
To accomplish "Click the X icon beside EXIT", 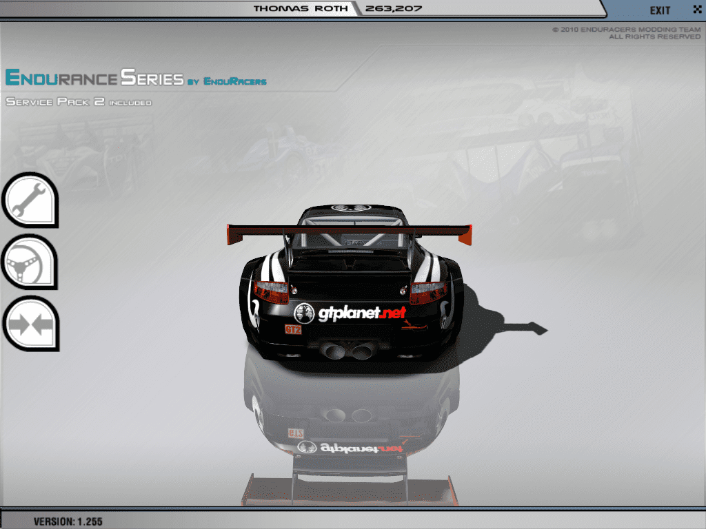I will pyautogui.click(x=697, y=9).
